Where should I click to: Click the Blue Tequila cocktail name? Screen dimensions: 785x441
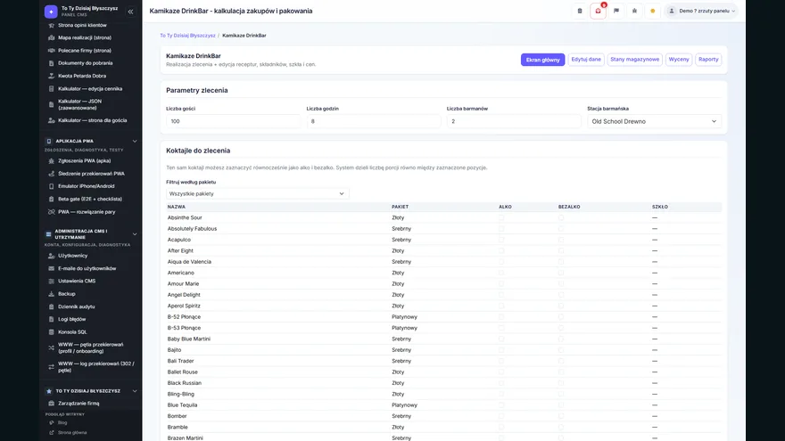point(182,405)
